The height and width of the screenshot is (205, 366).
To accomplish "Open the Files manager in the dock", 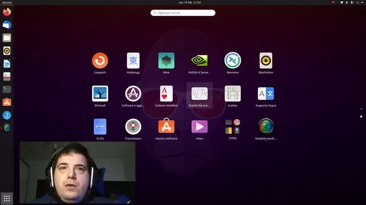I will click(7, 38).
